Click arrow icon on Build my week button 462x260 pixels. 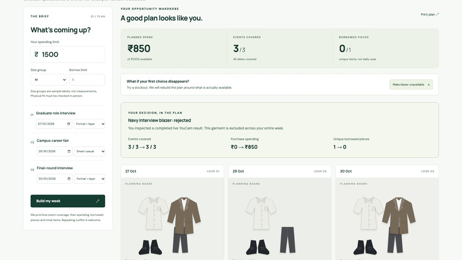coord(97,201)
